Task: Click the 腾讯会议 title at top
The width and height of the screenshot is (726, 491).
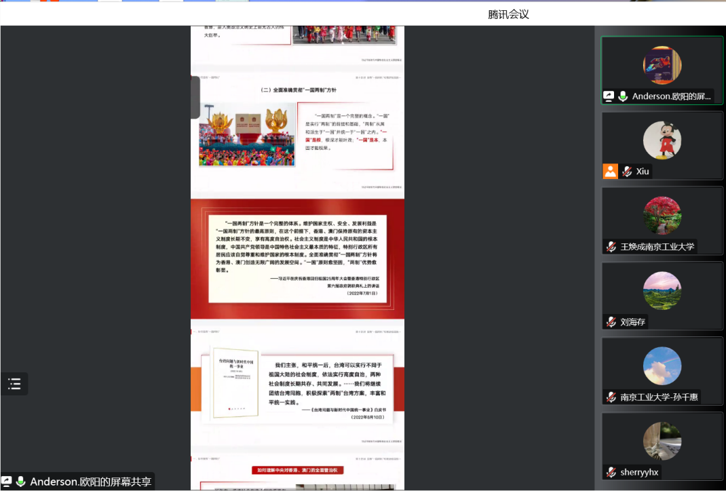Action: point(508,14)
